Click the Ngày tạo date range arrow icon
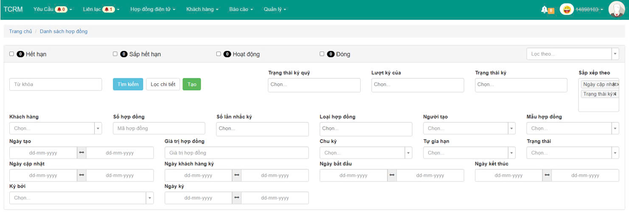 [81, 153]
